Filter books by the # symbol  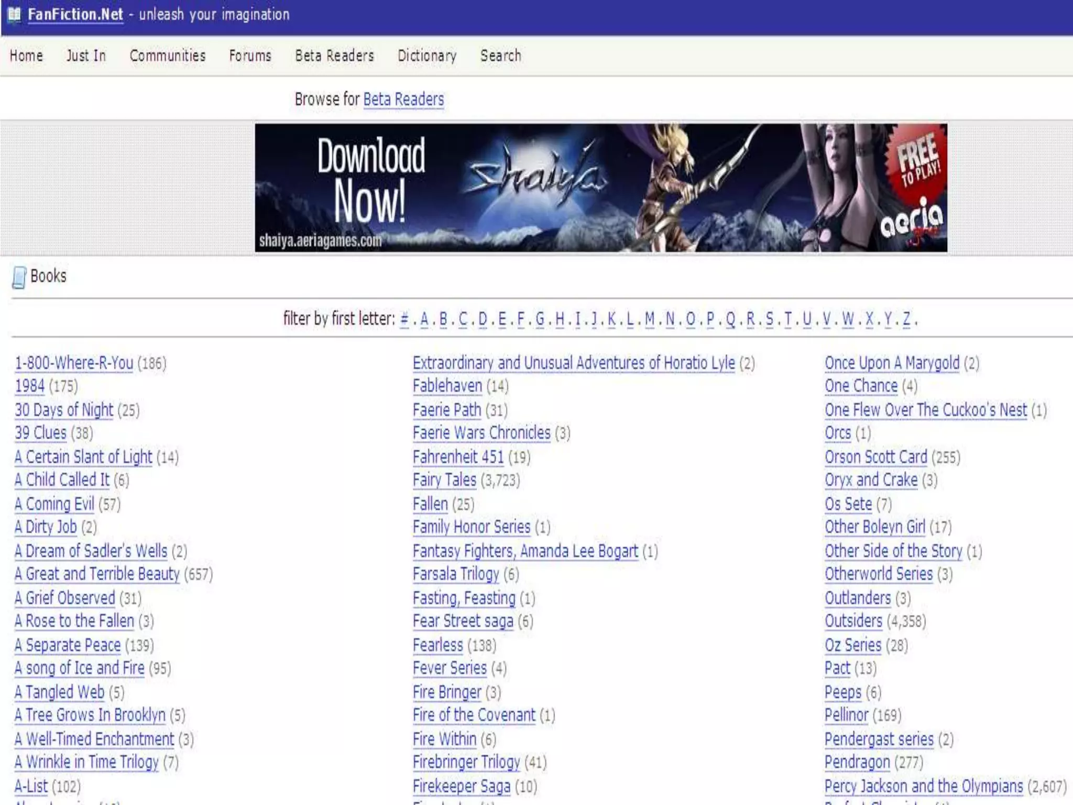tap(404, 319)
